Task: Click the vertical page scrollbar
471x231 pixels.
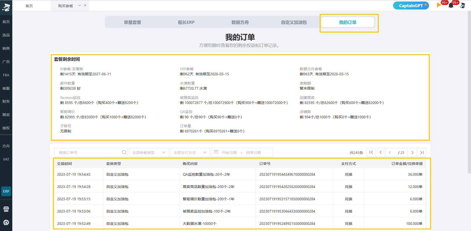Action: pos(469,92)
